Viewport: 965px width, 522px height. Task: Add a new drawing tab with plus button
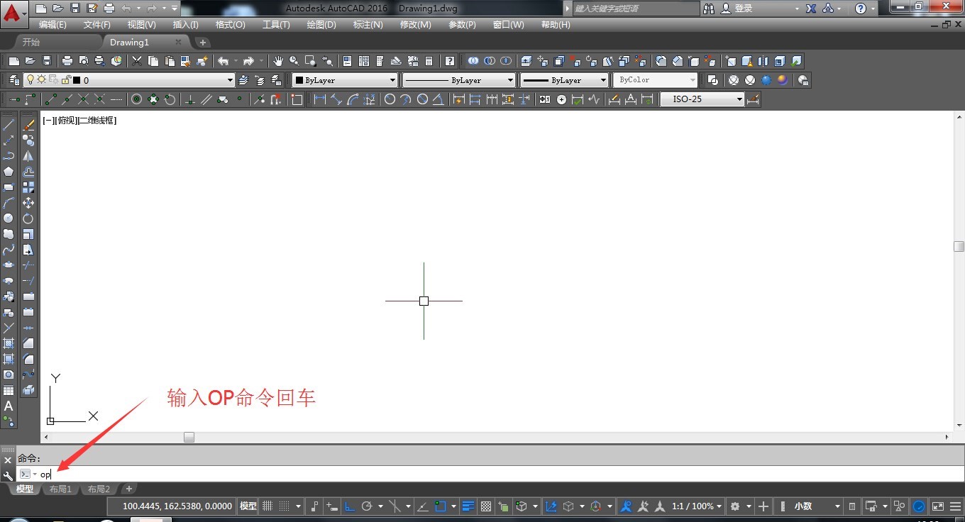[203, 43]
